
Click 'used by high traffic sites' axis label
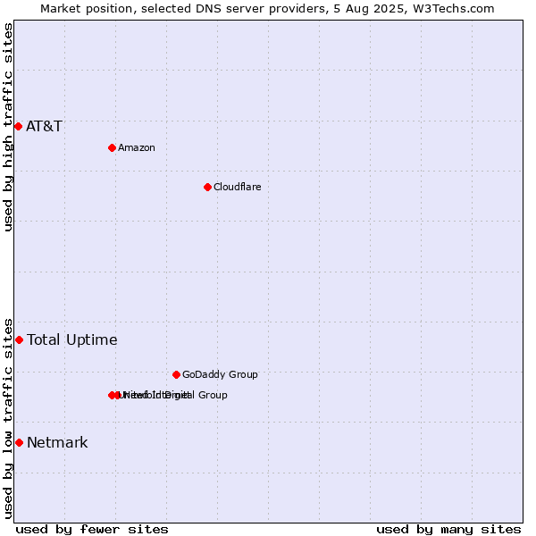8,127
